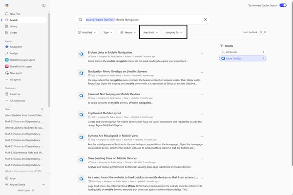
Task: Expand the Person filter dropdown
Action: (x=128, y=33)
